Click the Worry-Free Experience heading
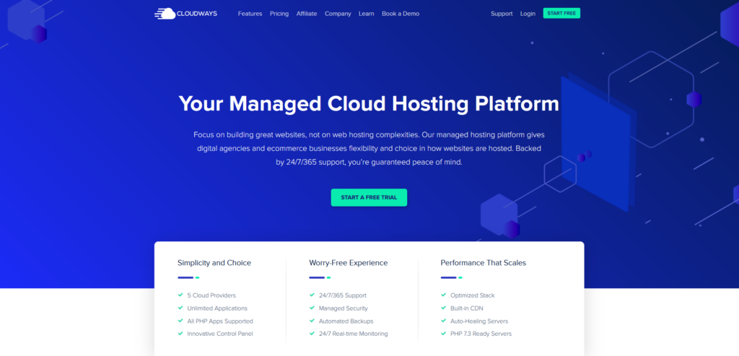The height and width of the screenshot is (356, 739). 349,263
